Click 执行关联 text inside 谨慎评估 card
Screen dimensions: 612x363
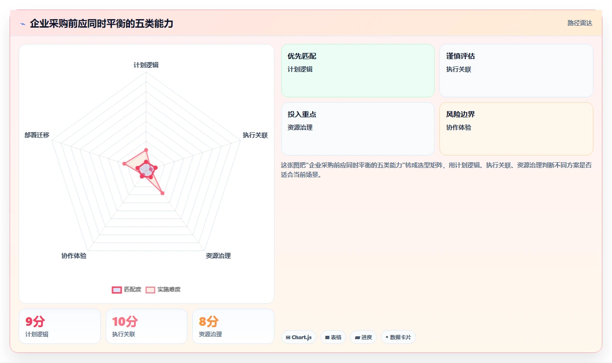459,70
